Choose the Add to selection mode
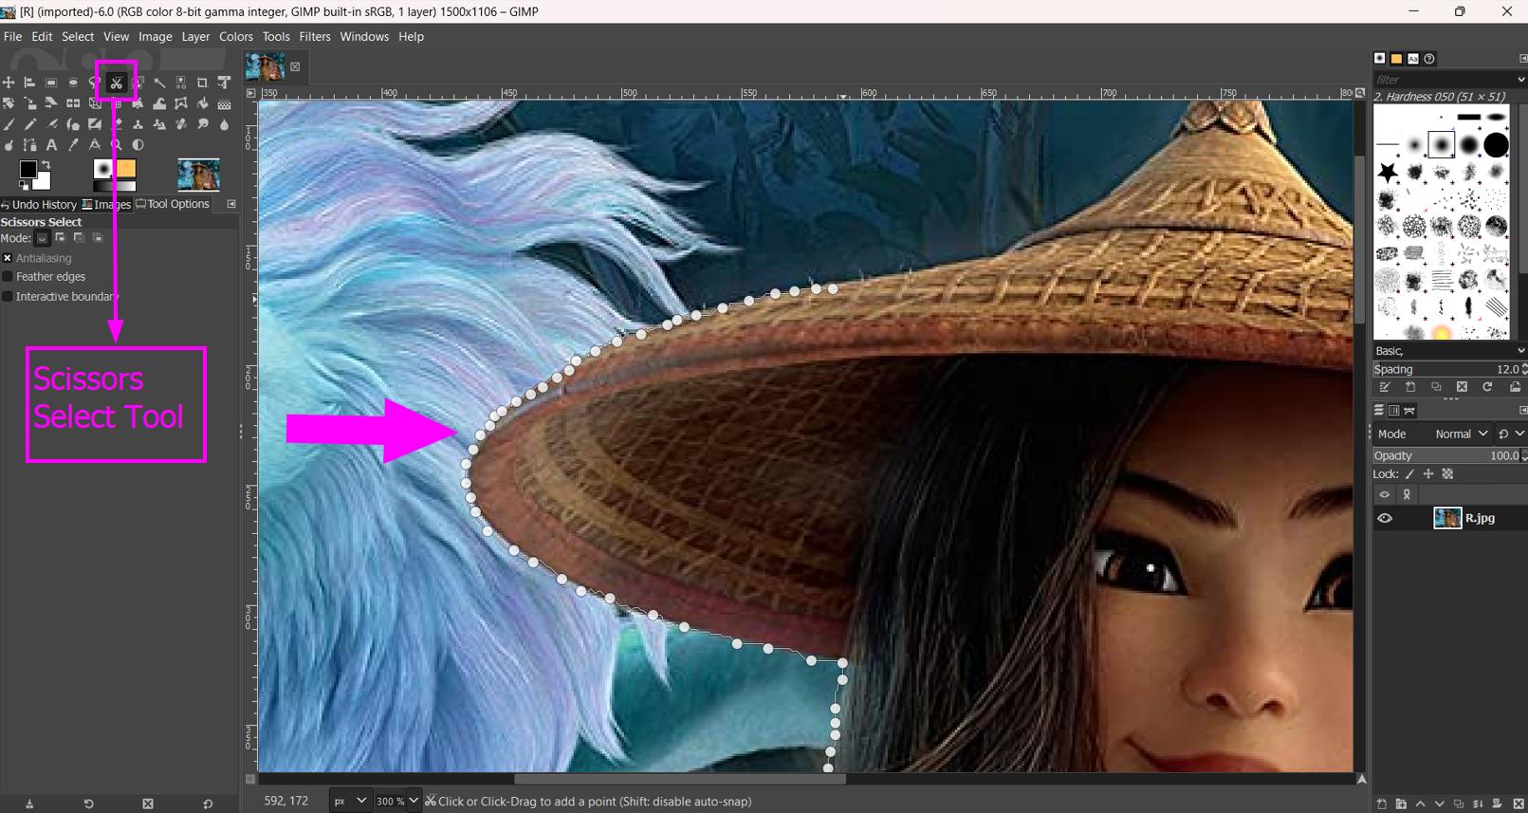Screen dimensions: 1528x813 60,238
